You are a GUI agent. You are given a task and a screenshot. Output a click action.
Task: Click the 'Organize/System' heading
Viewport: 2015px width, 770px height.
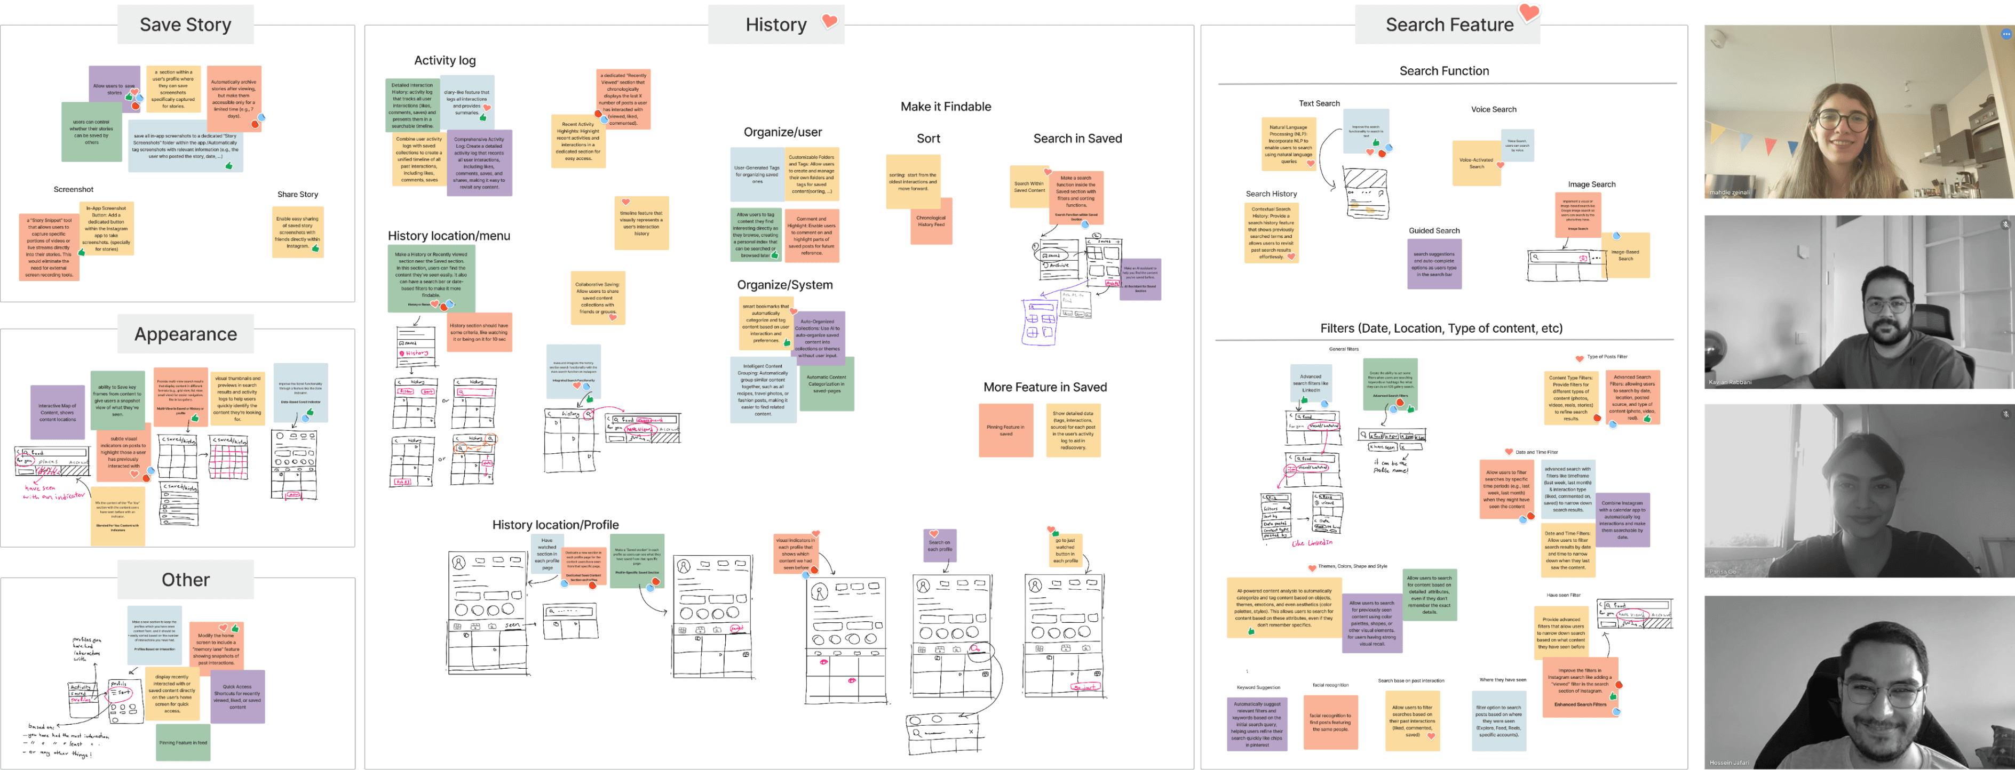784,285
